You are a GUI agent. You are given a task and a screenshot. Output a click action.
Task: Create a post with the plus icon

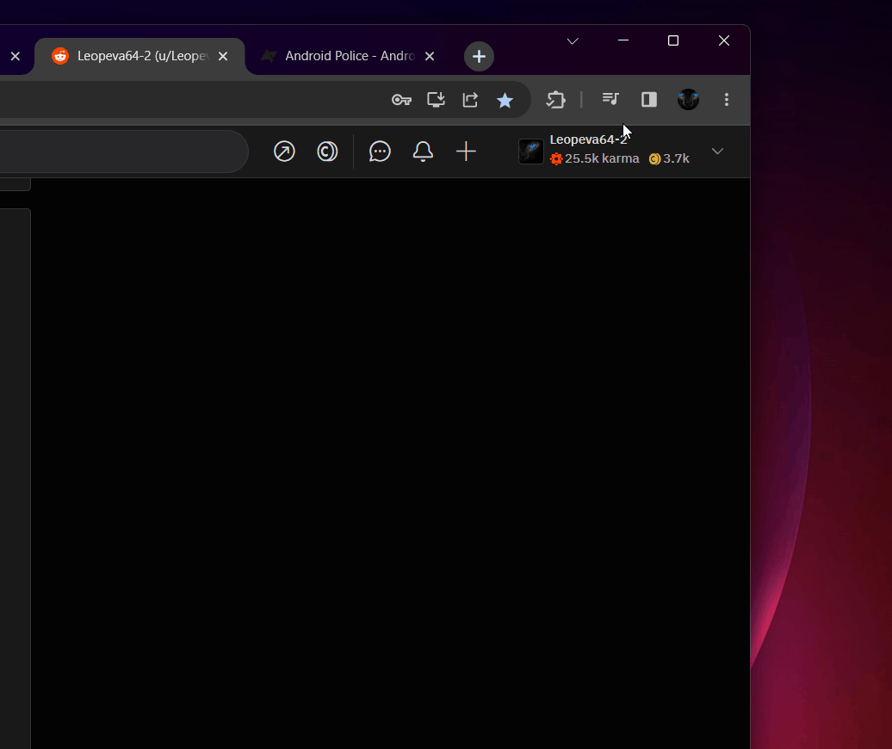click(466, 152)
